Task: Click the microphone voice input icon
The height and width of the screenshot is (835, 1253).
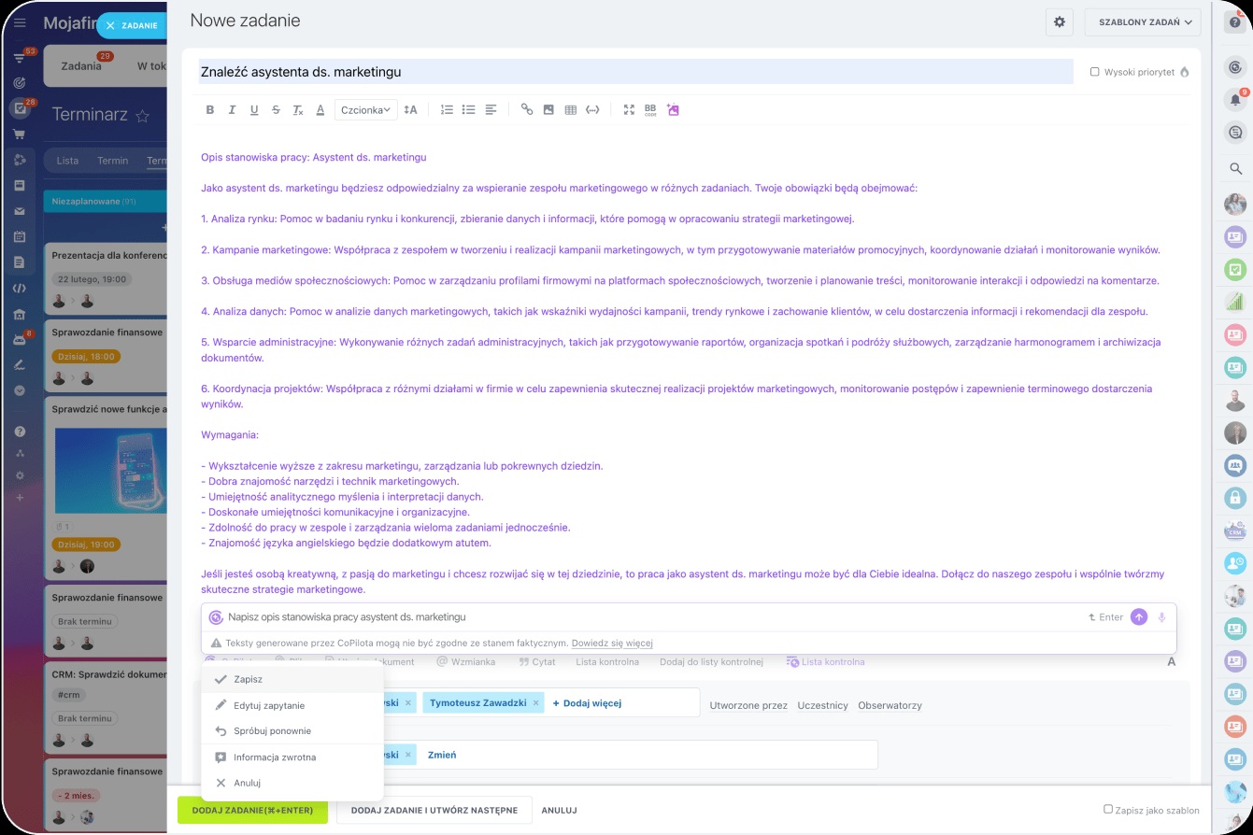Action: tap(1162, 617)
